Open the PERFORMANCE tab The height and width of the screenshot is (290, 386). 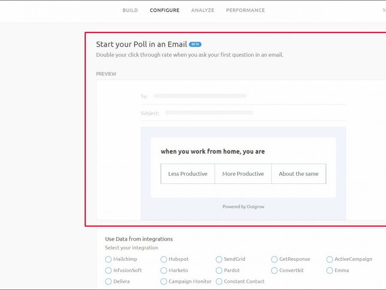[245, 10]
